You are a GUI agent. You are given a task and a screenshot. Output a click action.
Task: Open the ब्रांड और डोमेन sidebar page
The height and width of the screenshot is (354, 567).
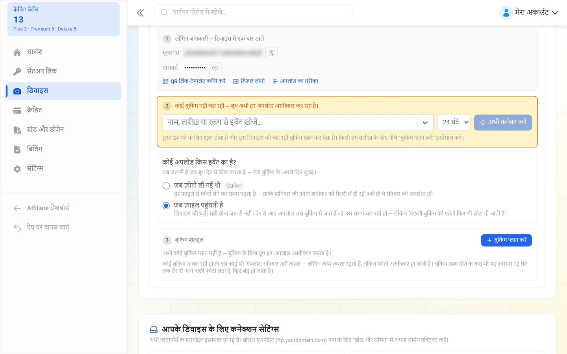(x=63, y=130)
